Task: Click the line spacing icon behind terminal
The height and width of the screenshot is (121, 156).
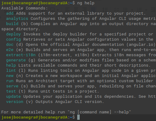Action: (105, 10)
